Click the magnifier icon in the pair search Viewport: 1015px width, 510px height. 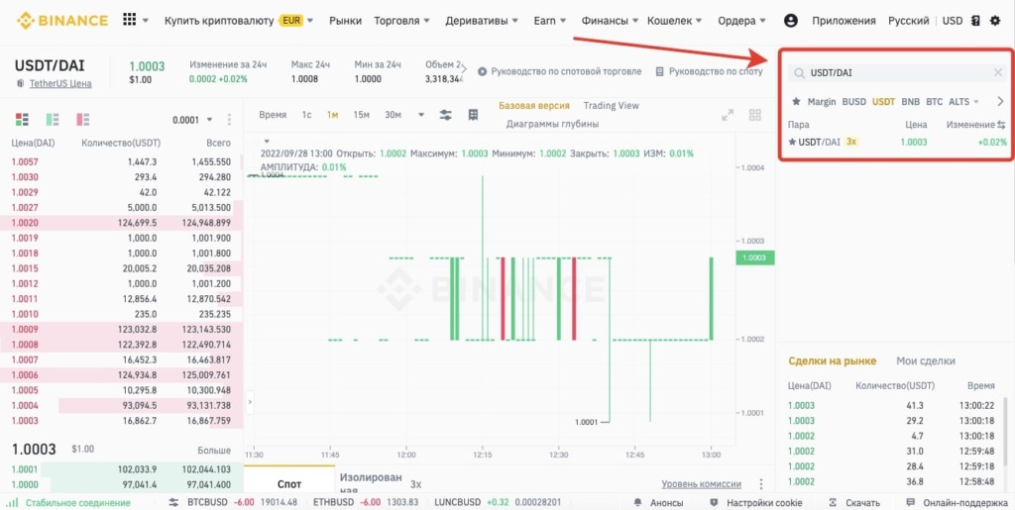(800, 73)
